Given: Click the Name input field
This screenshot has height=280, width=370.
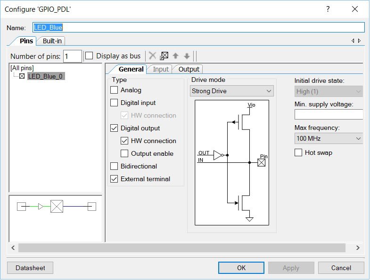Looking at the screenshot, I should [199, 27].
